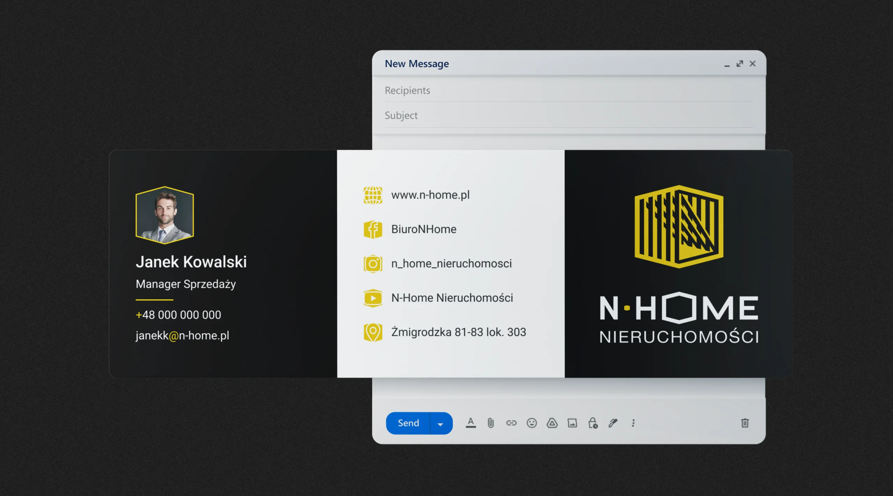Click Janek Kowalski's profile photo
Screen dimensions: 893x496
coord(165,215)
